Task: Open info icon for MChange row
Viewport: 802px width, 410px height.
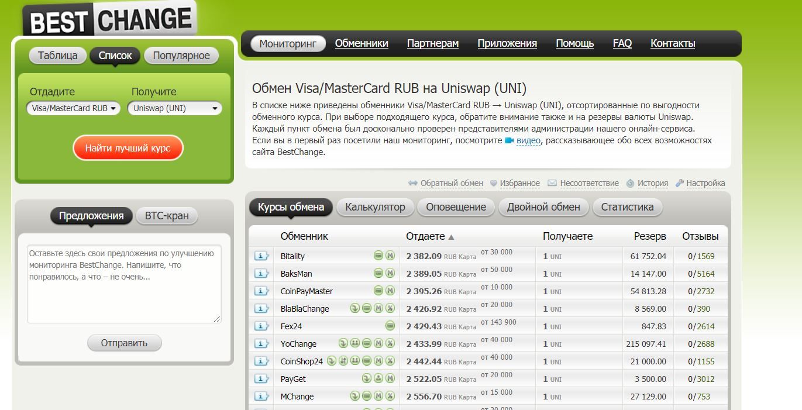Action: 261,397
